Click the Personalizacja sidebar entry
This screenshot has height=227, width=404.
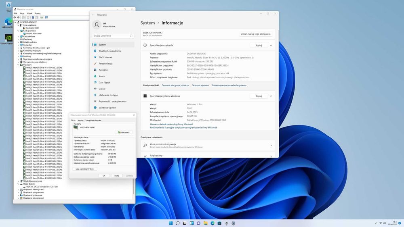click(x=105, y=63)
